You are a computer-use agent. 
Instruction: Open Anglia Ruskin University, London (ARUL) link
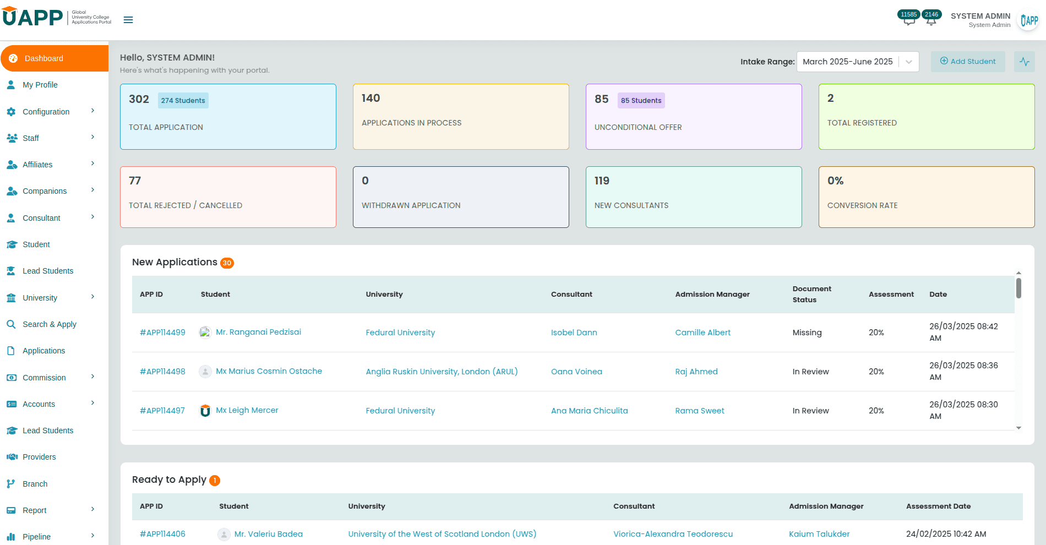442,372
